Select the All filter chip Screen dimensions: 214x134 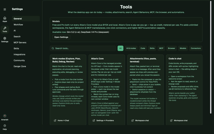pos(120,48)
